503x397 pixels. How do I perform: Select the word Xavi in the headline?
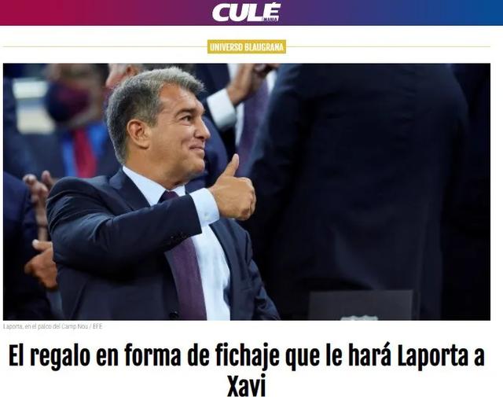coord(246,384)
